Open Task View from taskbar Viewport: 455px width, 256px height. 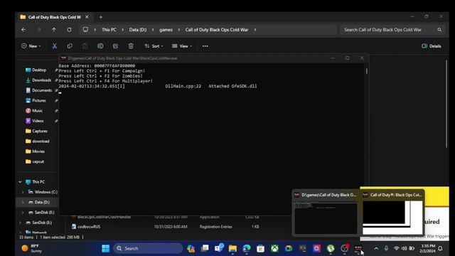205,248
